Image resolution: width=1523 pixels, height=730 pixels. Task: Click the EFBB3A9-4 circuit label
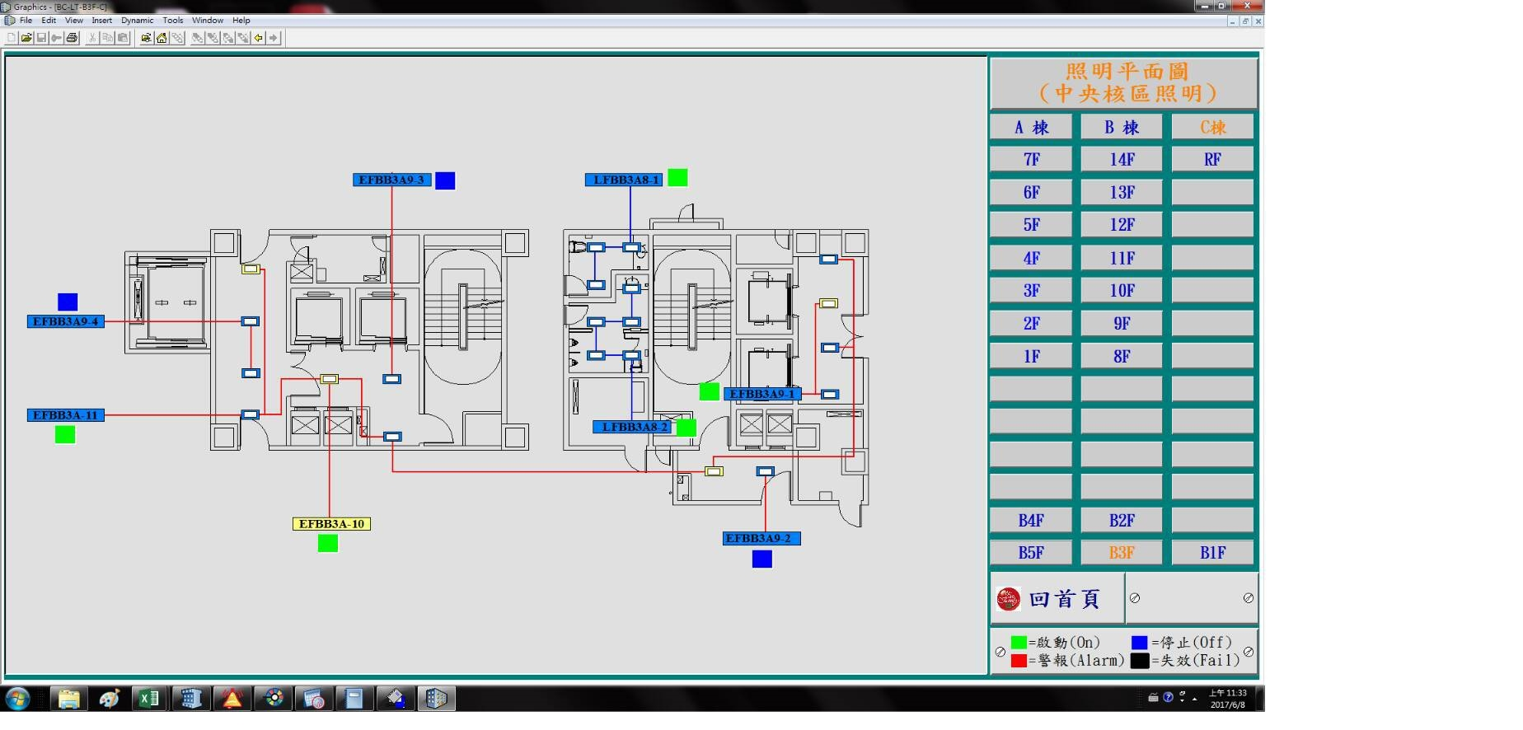click(66, 321)
